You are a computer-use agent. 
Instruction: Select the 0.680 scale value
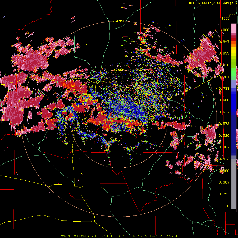[x=224, y=100]
